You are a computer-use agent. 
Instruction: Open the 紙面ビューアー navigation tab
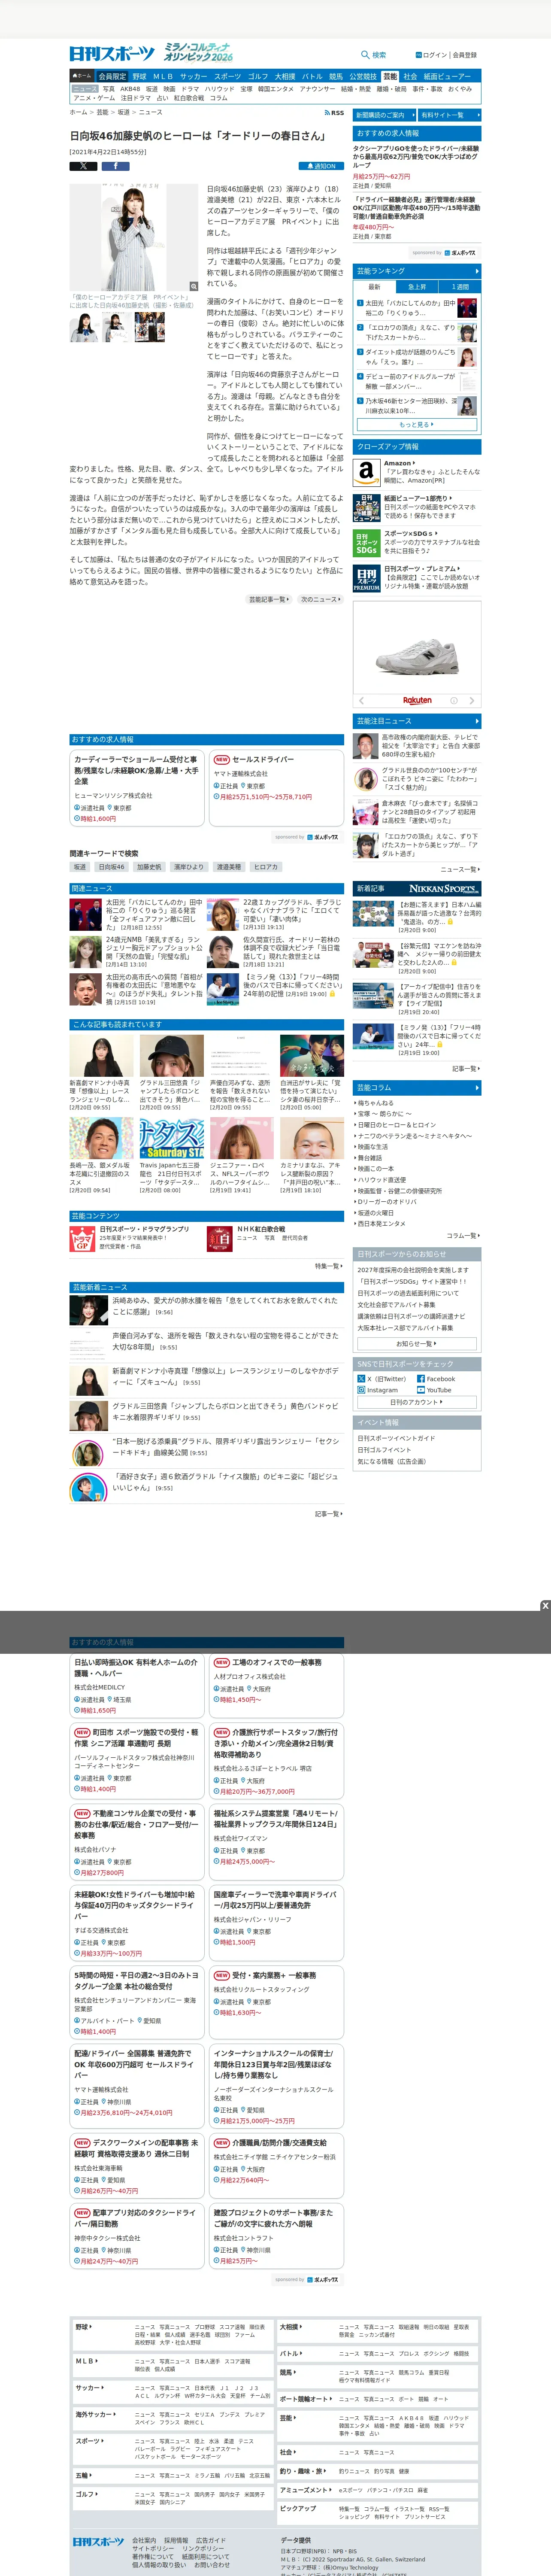point(447,76)
